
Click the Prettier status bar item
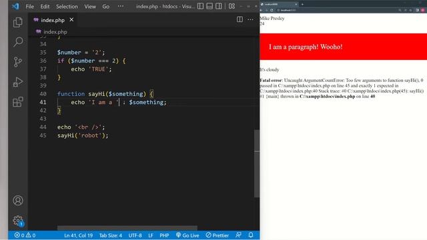click(218, 235)
